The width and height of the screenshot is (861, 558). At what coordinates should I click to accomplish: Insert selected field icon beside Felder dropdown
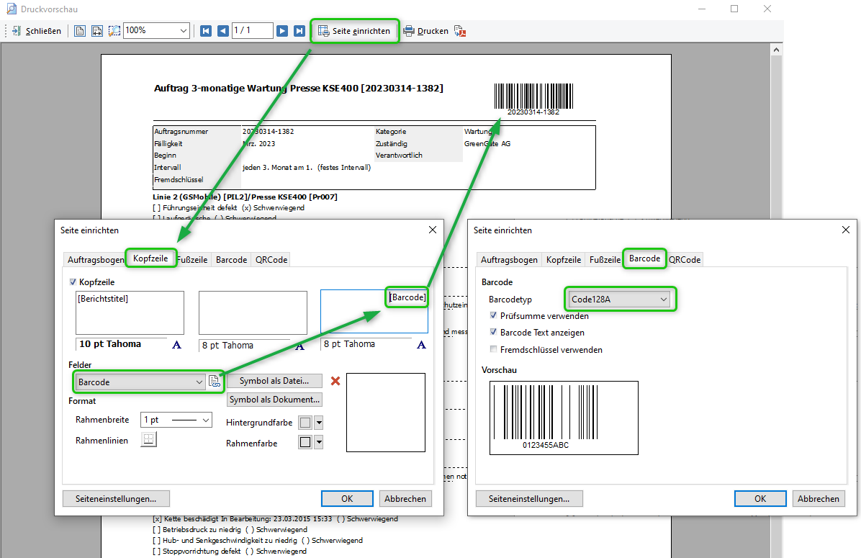tap(214, 381)
